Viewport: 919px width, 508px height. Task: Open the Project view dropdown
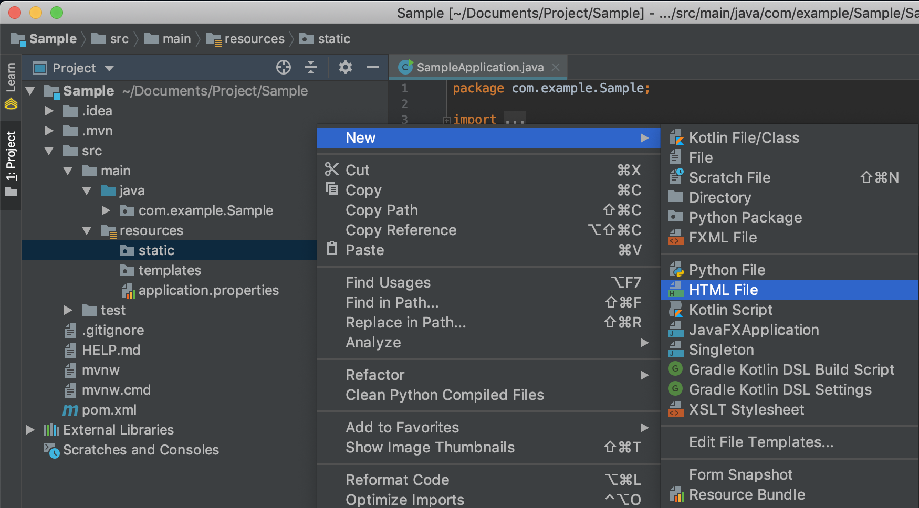[109, 68]
